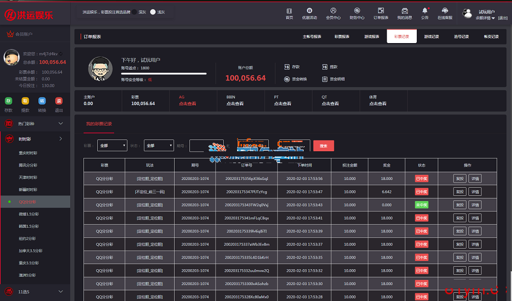Click the yellow 提款 withdraw icon in sidebar
The image size is (512, 301).
pyautogui.click(x=25, y=101)
